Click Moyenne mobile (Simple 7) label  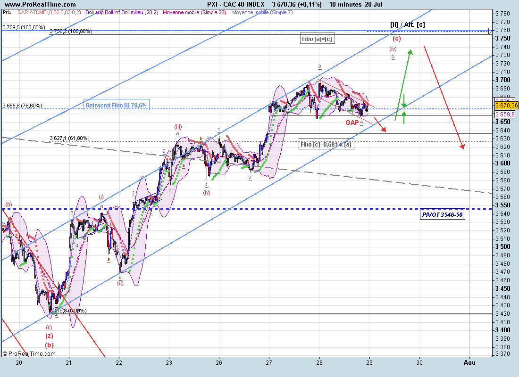[262, 12]
